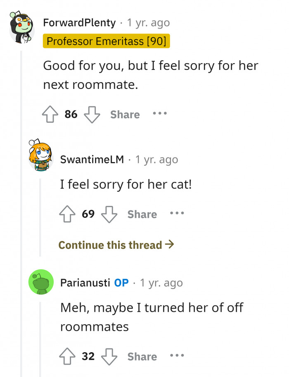Open Parianusti's profile avatar
The height and width of the screenshot is (377, 289).
[x=40, y=282]
